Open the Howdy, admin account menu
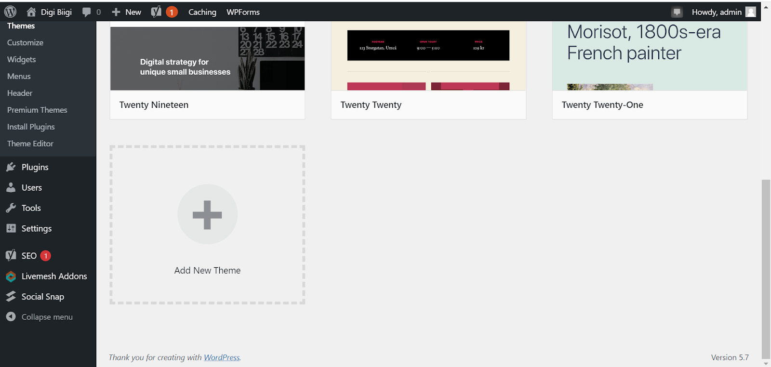The height and width of the screenshot is (367, 771). click(717, 12)
